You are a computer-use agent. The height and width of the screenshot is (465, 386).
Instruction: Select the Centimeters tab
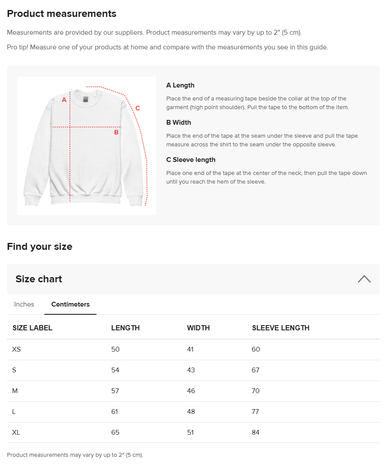point(70,304)
